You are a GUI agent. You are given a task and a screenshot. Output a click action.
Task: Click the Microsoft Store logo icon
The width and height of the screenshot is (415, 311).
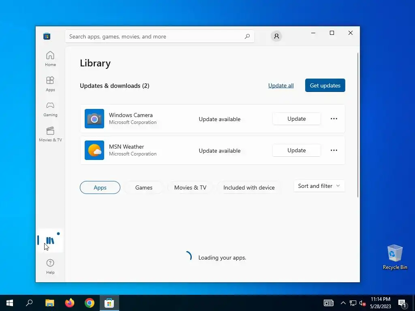47,36
